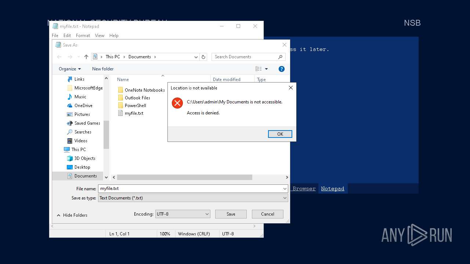The height and width of the screenshot is (264, 470).
Task: Click the file list horizontal scrollbar
Action: (x=185, y=177)
